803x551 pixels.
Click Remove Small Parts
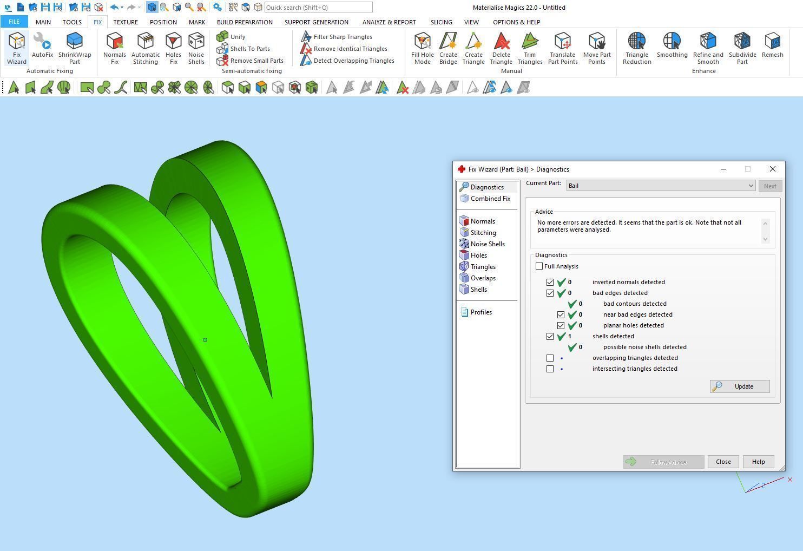pos(250,61)
